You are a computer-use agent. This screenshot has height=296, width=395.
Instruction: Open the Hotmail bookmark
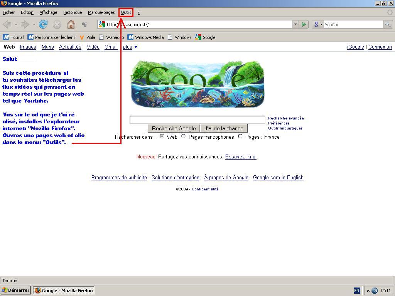point(14,37)
